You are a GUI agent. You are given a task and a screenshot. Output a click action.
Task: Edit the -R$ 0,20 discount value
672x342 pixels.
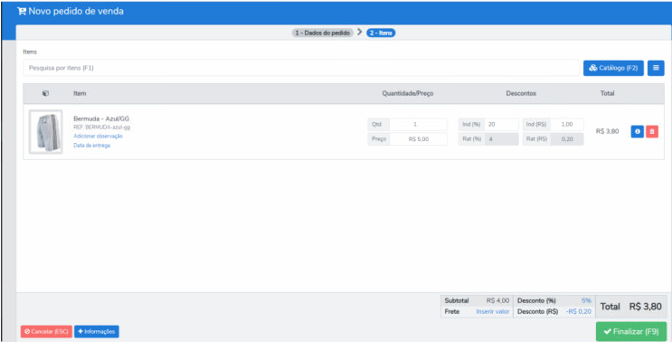click(579, 311)
